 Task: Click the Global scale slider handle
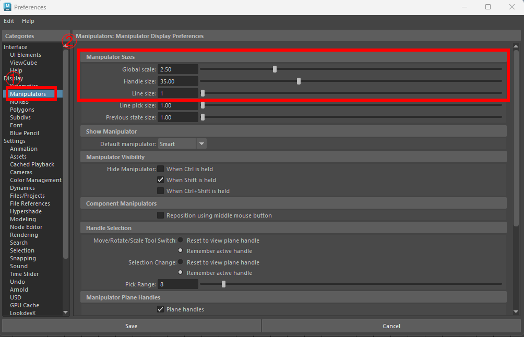click(x=275, y=69)
